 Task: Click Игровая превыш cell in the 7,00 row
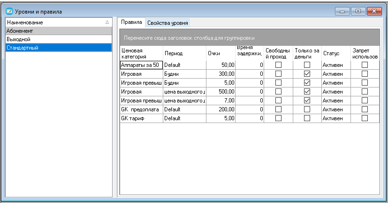point(141,101)
